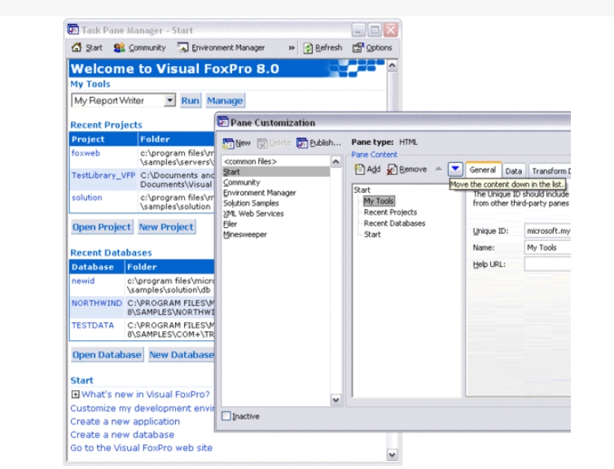
Task: Go to the Visual FoxPro web site
Action: coord(142,448)
